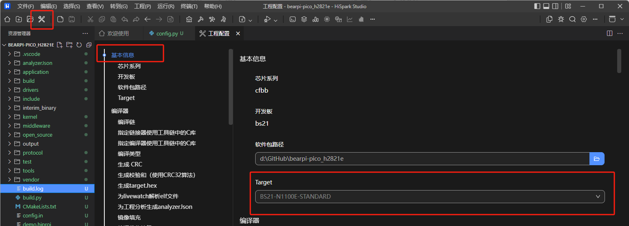Click the New File toolbar icon
The image size is (629, 226).
tap(60, 19)
